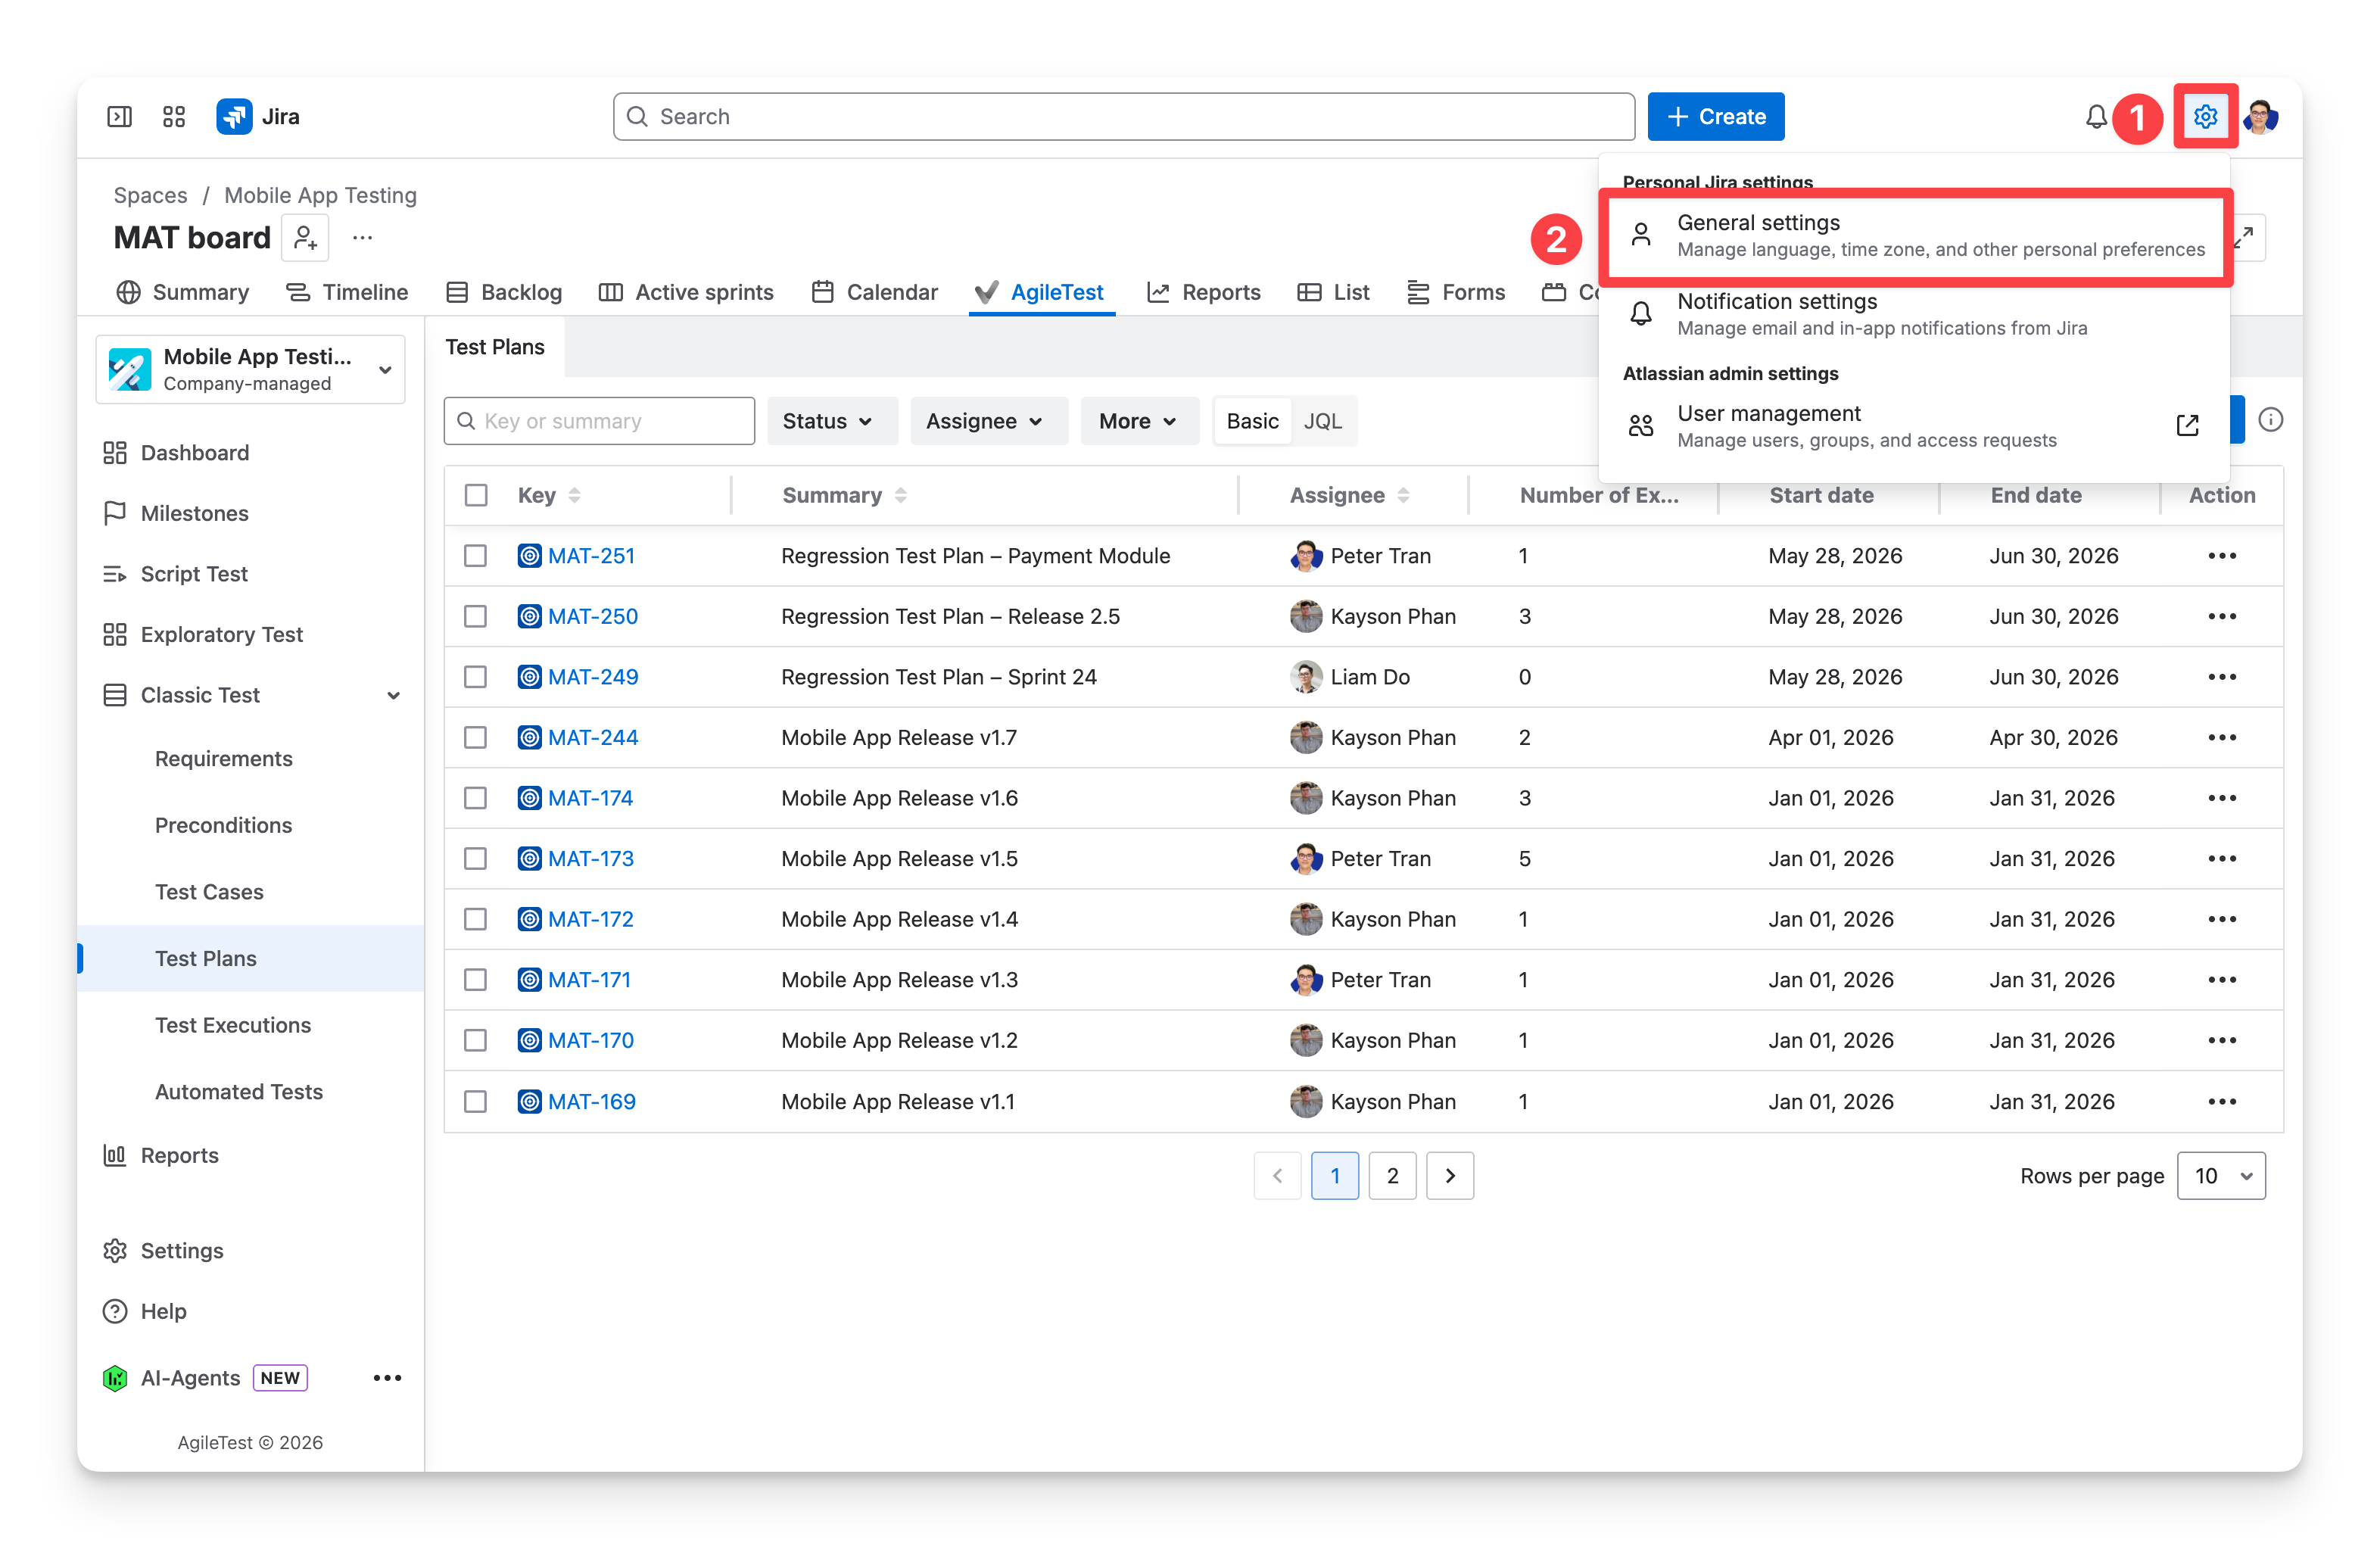Check the MAT-172 row checkbox
Viewport: 2380px width, 1549px height.
[476, 920]
